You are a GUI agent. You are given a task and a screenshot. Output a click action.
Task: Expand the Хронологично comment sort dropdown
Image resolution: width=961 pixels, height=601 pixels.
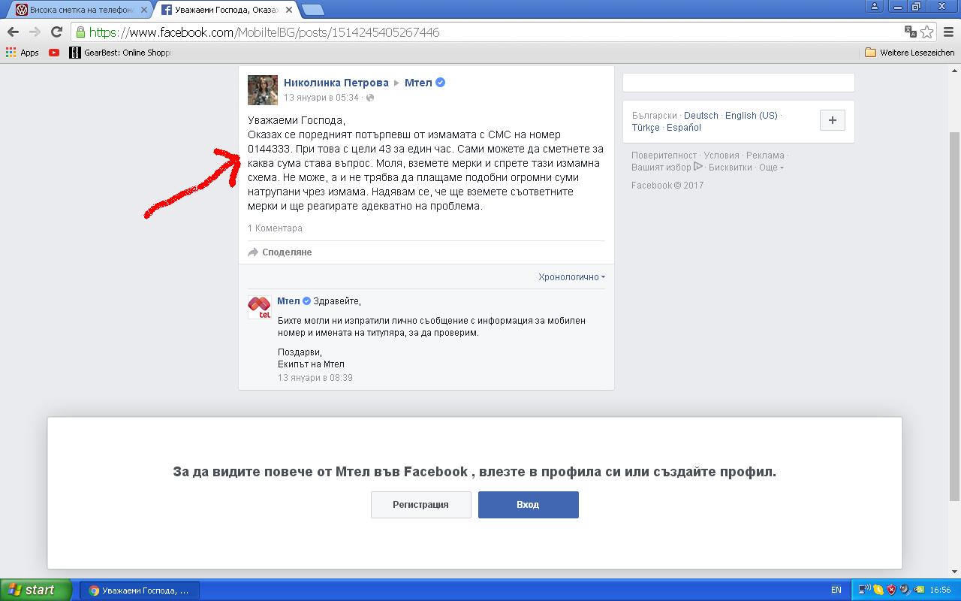point(571,277)
